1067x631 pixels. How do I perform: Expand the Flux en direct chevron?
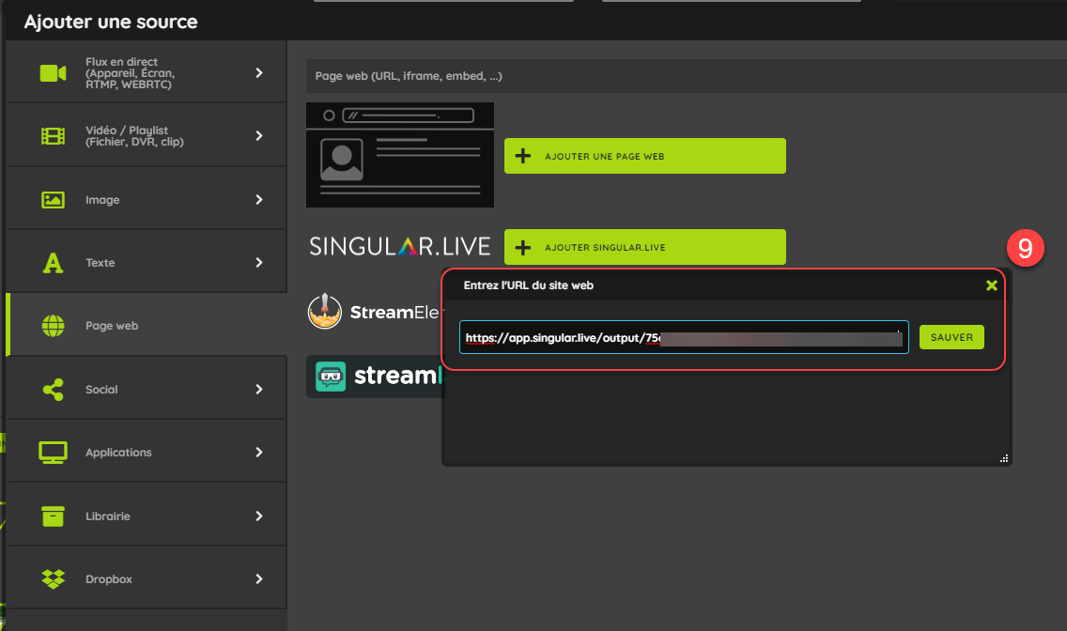(x=259, y=72)
